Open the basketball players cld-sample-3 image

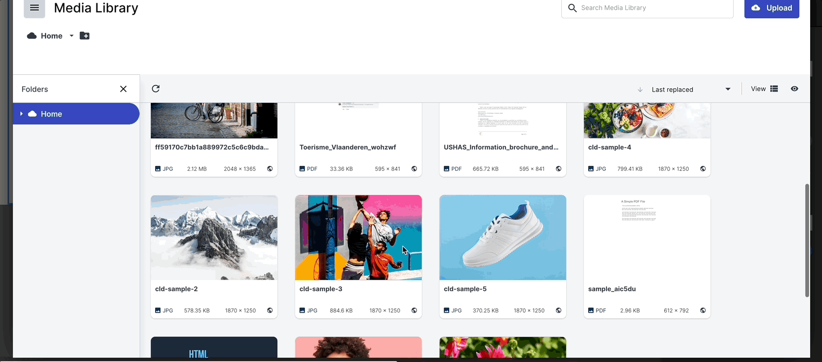(x=358, y=238)
